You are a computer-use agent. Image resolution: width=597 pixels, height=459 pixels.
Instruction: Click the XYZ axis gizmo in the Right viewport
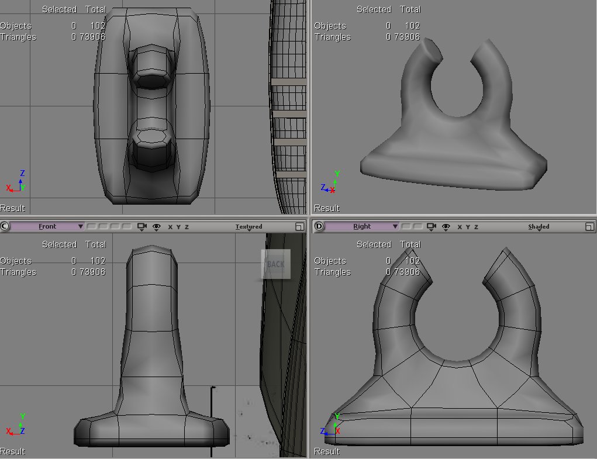click(330, 425)
